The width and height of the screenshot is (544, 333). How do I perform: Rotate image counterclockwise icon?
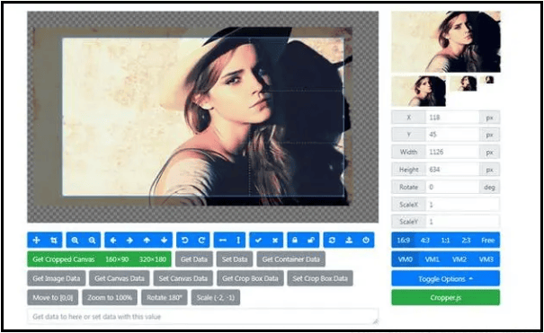tap(184, 241)
